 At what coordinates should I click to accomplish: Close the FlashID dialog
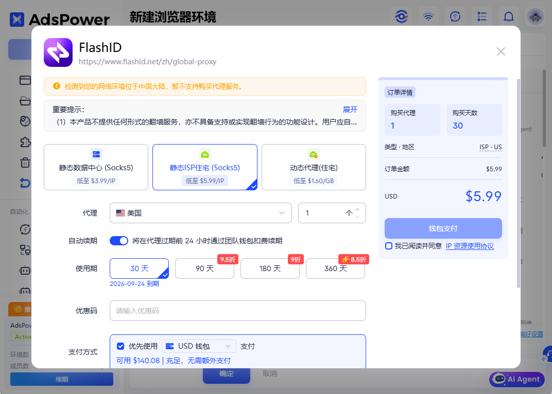coord(501,51)
